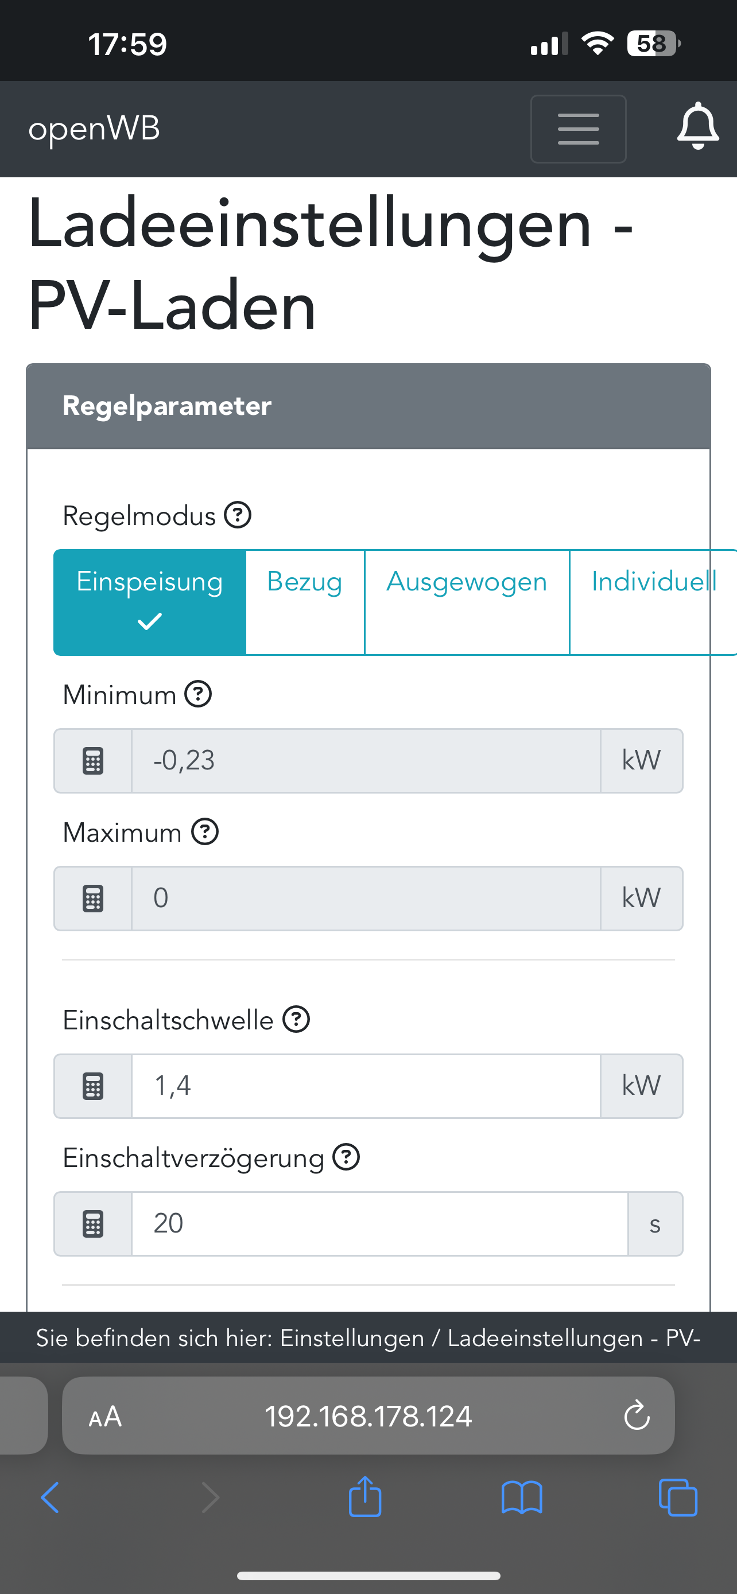Expand the hamburger navigation menu
The height and width of the screenshot is (1594, 737).
(578, 129)
